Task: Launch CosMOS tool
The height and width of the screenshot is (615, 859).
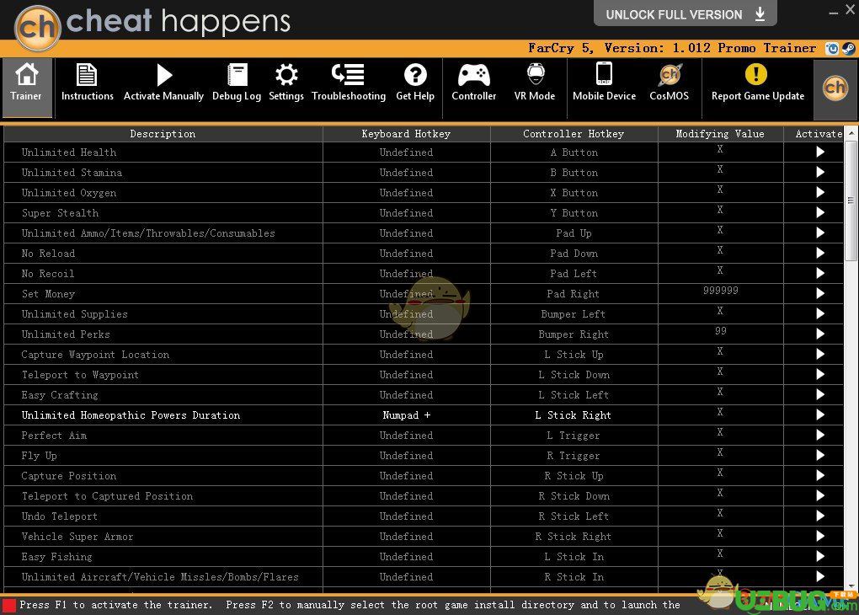Action: (x=669, y=83)
